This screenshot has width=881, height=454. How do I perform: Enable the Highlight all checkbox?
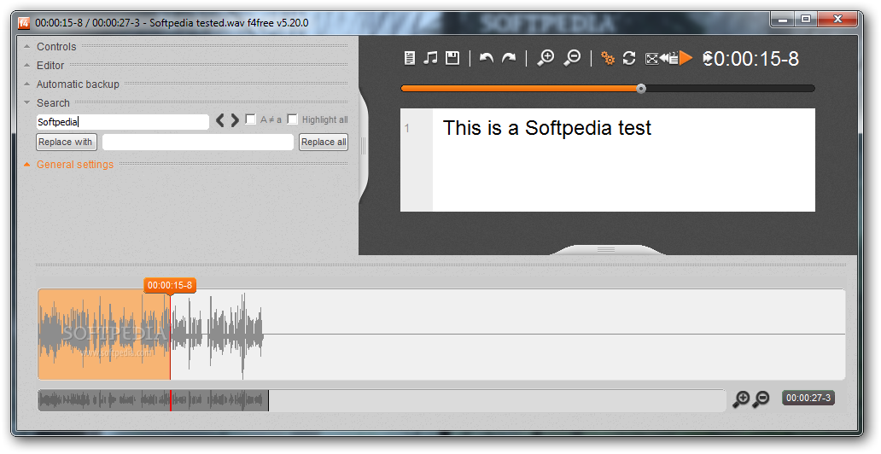[292, 119]
